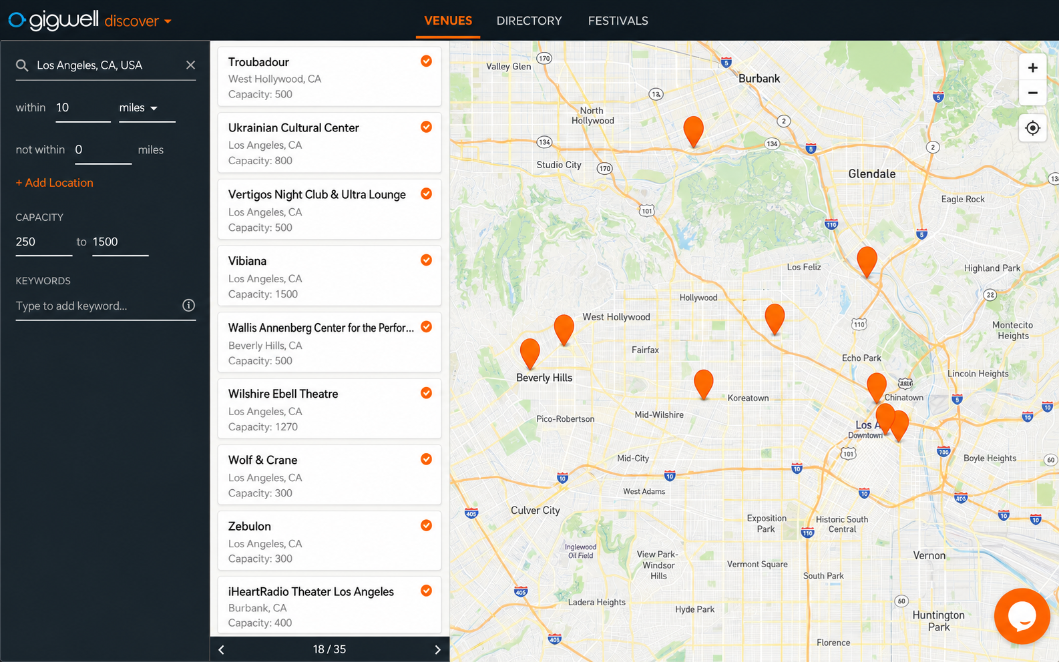The height and width of the screenshot is (662, 1059).
Task: Edit the not within distance field
Action: point(103,149)
